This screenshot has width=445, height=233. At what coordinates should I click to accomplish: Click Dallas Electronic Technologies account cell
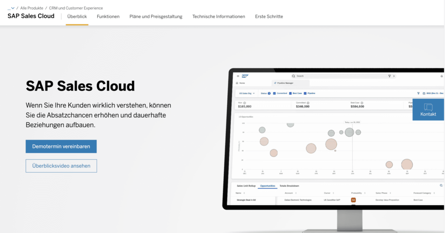tap(298, 200)
